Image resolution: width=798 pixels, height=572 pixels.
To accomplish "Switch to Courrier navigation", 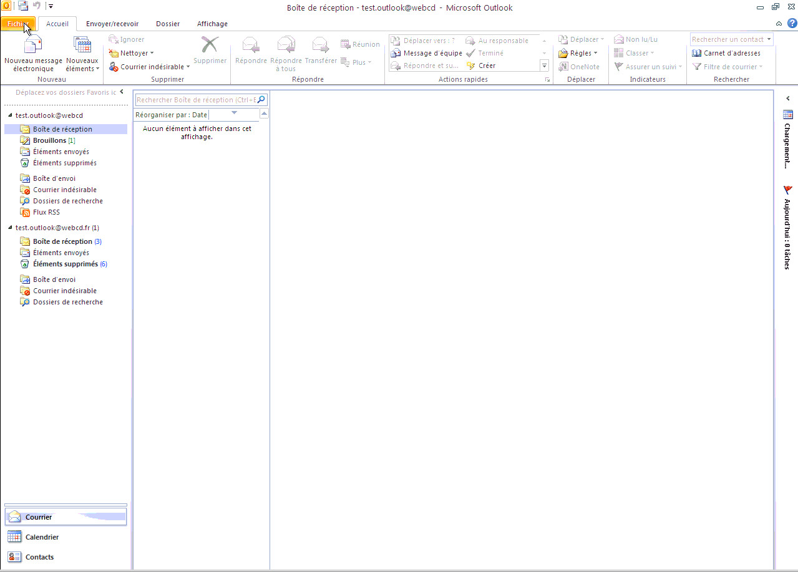I will [x=66, y=517].
